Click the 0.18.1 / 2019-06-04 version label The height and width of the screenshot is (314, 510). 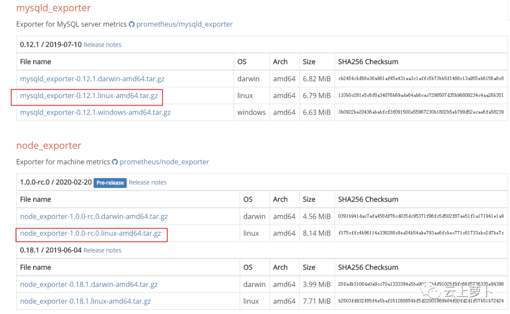51,250
